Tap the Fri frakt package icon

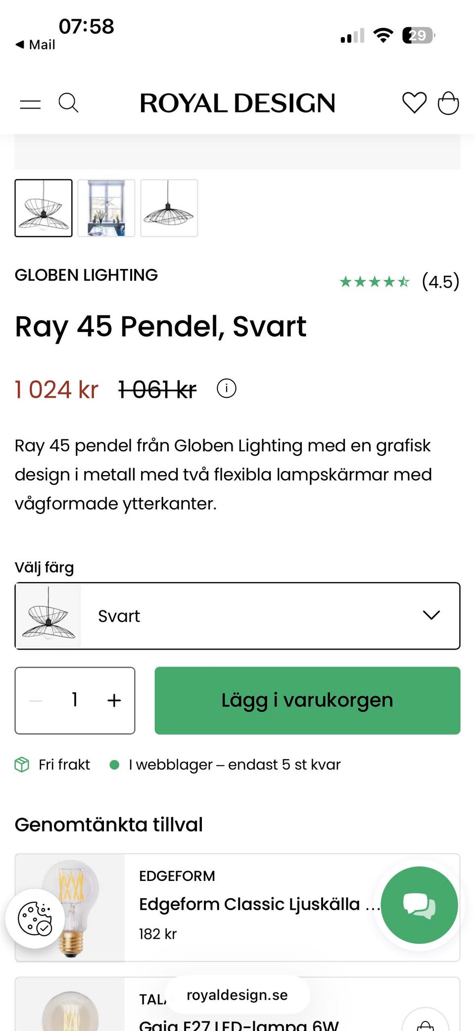[22, 764]
